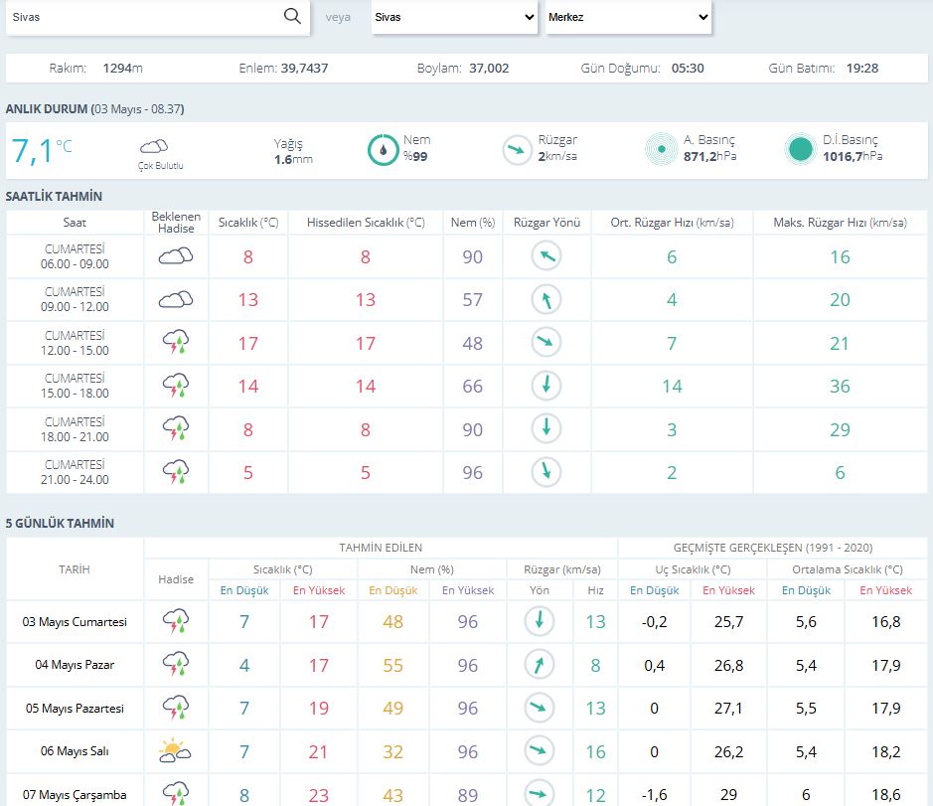Image resolution: width=933 pixels, height=806 pixels.
Task: Click the current wind direction icon
Action: click(516, 150)
